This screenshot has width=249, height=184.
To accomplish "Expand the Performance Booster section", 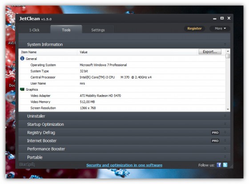I will click(124, 149).
